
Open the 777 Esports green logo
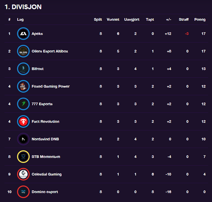[x=23, y=104]
